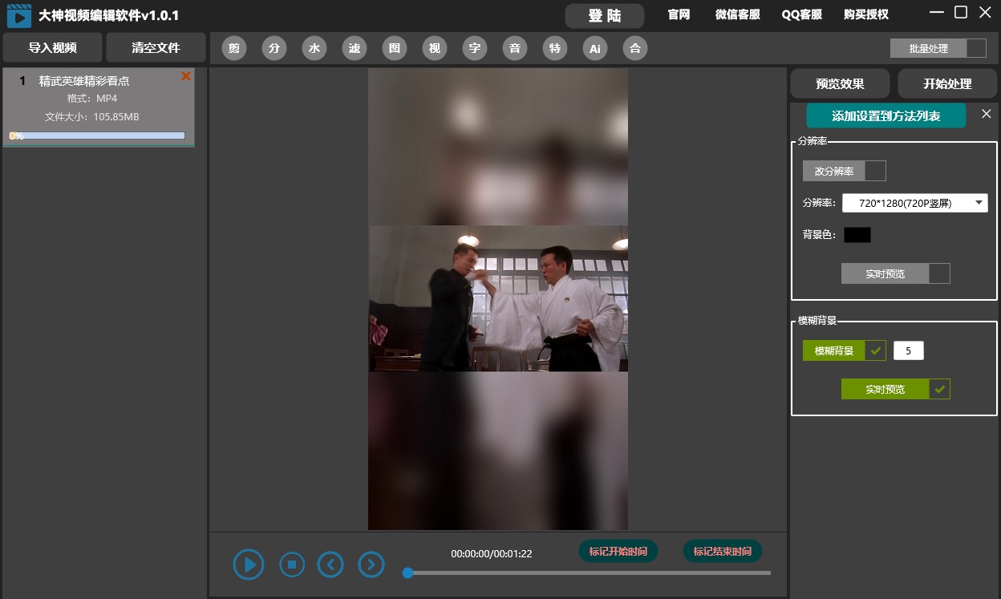Viewport: 1001px width, 599px height.
Task: Open the 音 (audio) tool
Action: (515, 49)
